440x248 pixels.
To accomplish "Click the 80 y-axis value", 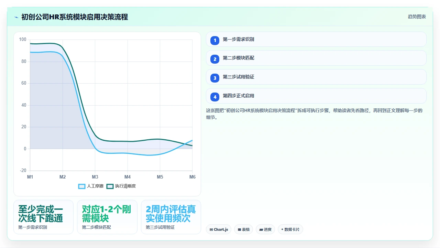I will [x=24, y=62].
